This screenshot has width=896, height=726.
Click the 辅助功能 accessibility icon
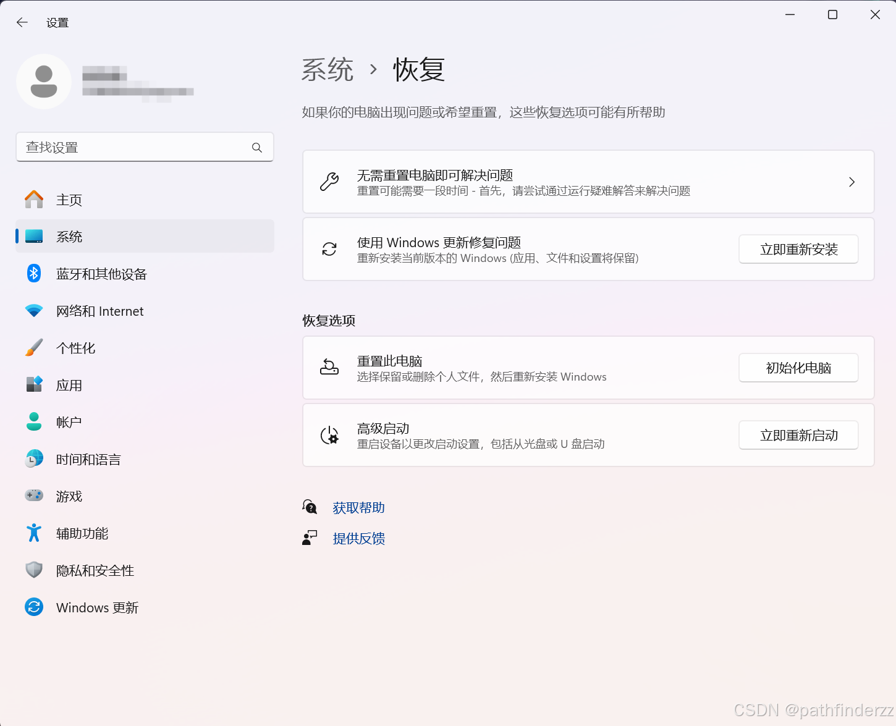tap(34, 533)
